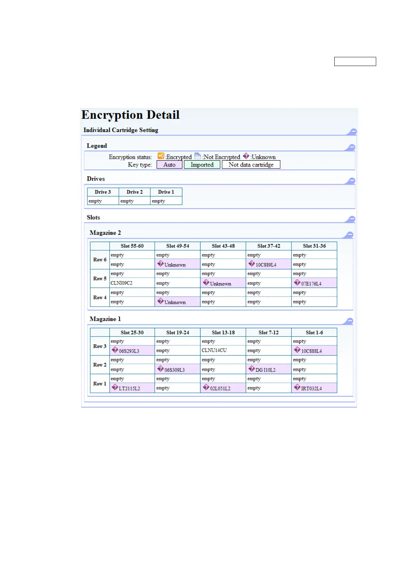Click status icon of cartridge 02L051L2
The image size is (416, 588).
click(206, 387)
